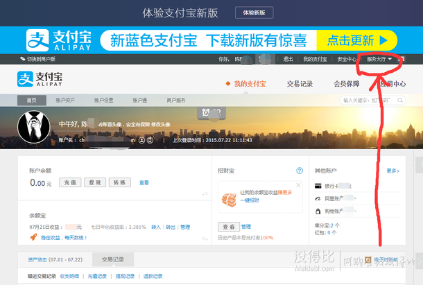Click the Alipay logo beside the main navigation
The width and height of the screenshot is (423, 285).
[40, 79]
